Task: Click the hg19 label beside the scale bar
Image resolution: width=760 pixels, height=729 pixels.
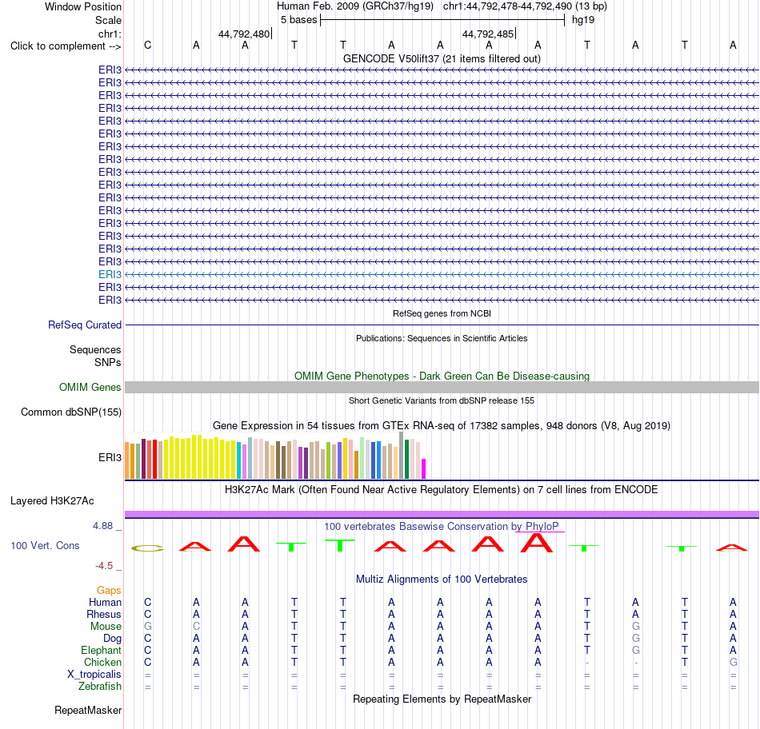Action: pos(583,20)
